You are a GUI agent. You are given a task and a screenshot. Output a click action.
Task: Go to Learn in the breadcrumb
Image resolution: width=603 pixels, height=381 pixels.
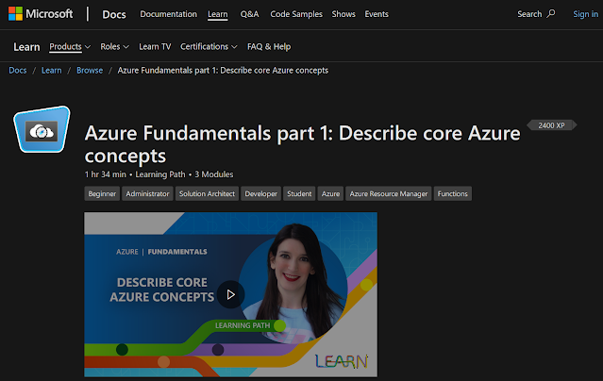tap(52, 71)
